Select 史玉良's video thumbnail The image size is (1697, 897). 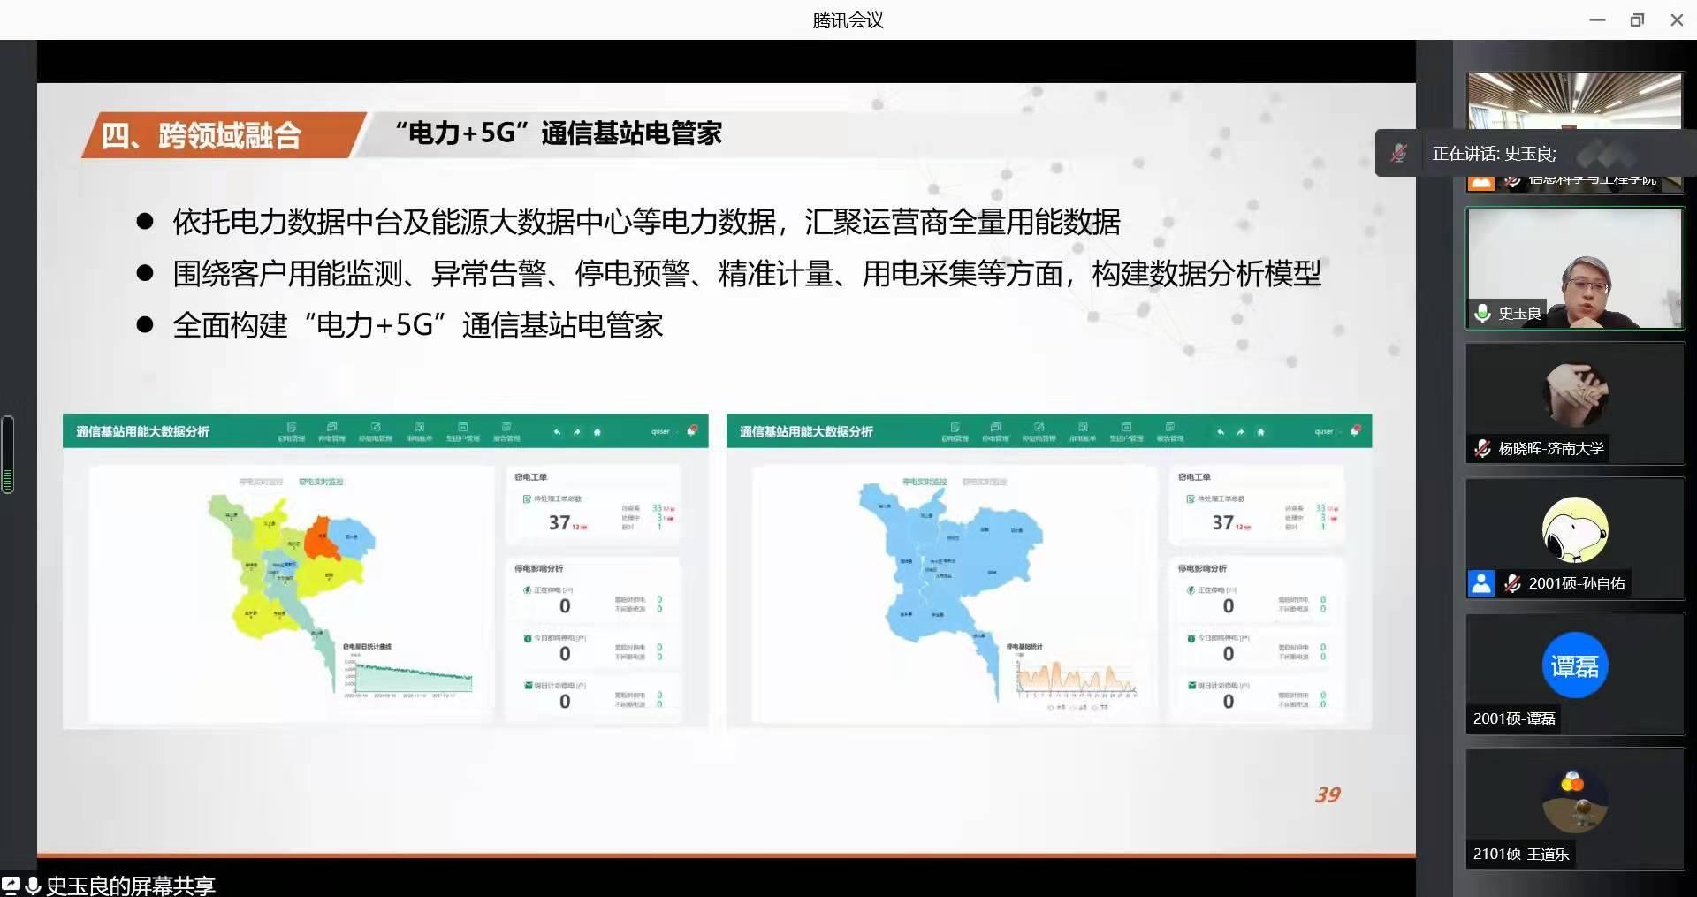tap(1574, 268)
